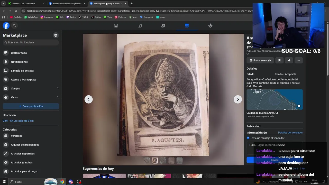
Task: Expand the Compra submenu
Action: coord(57,88)
